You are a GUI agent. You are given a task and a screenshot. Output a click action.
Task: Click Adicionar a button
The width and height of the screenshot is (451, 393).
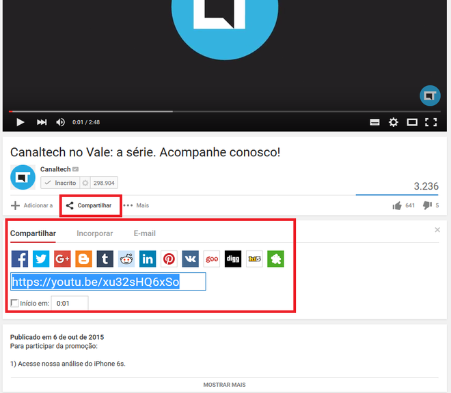[x=31, y=205]
